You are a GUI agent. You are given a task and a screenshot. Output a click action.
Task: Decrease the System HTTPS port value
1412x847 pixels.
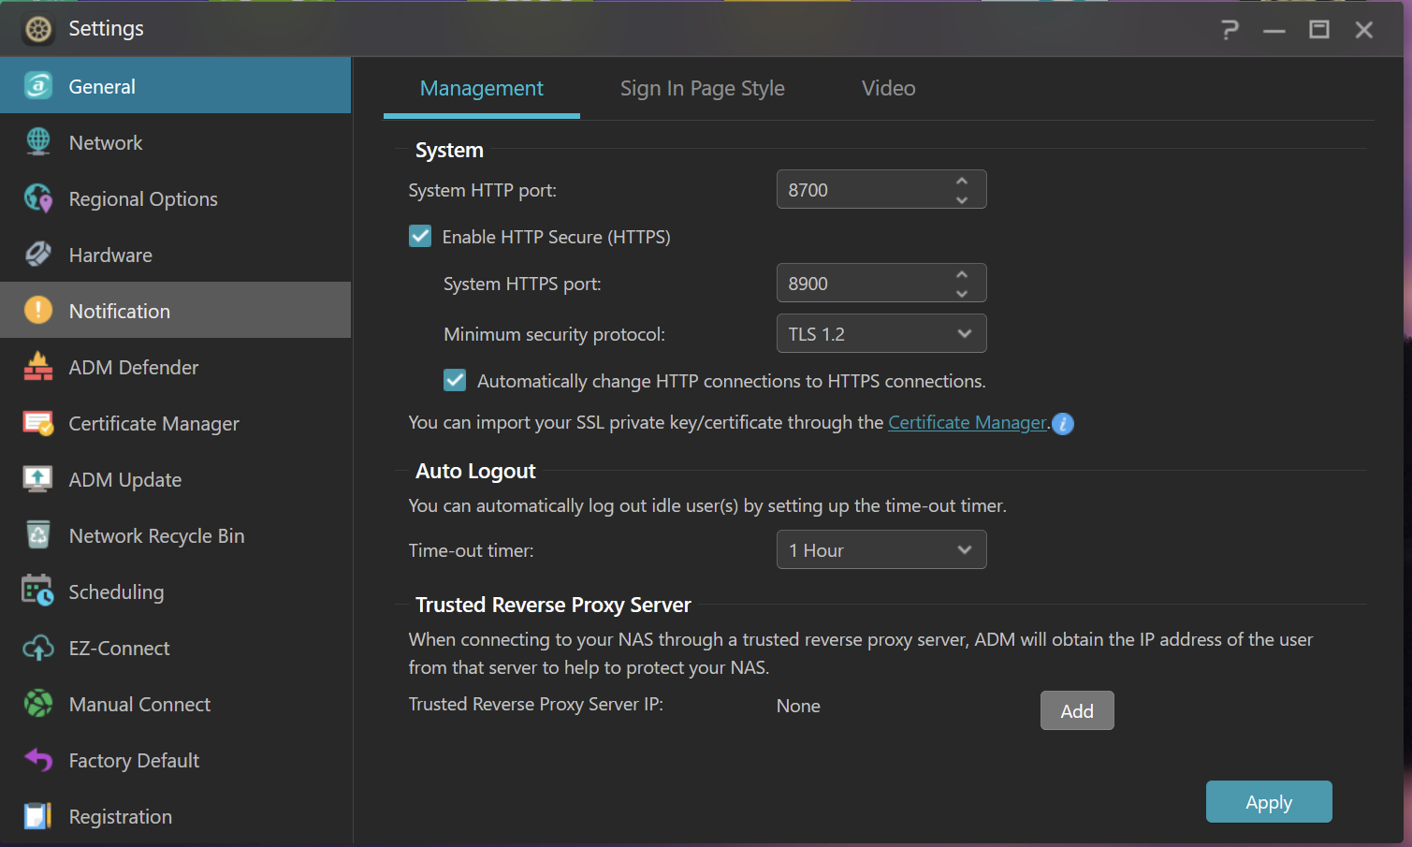click(962, 293)
